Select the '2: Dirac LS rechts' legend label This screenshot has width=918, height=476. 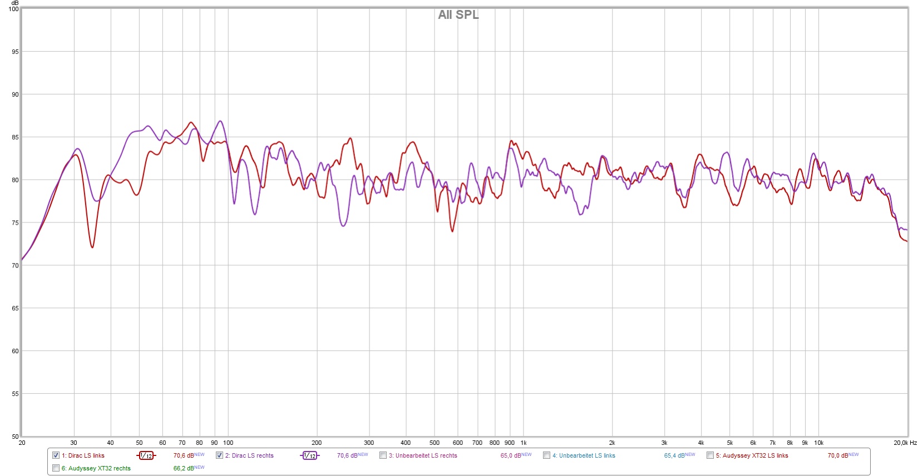click(x=249, y=455)
